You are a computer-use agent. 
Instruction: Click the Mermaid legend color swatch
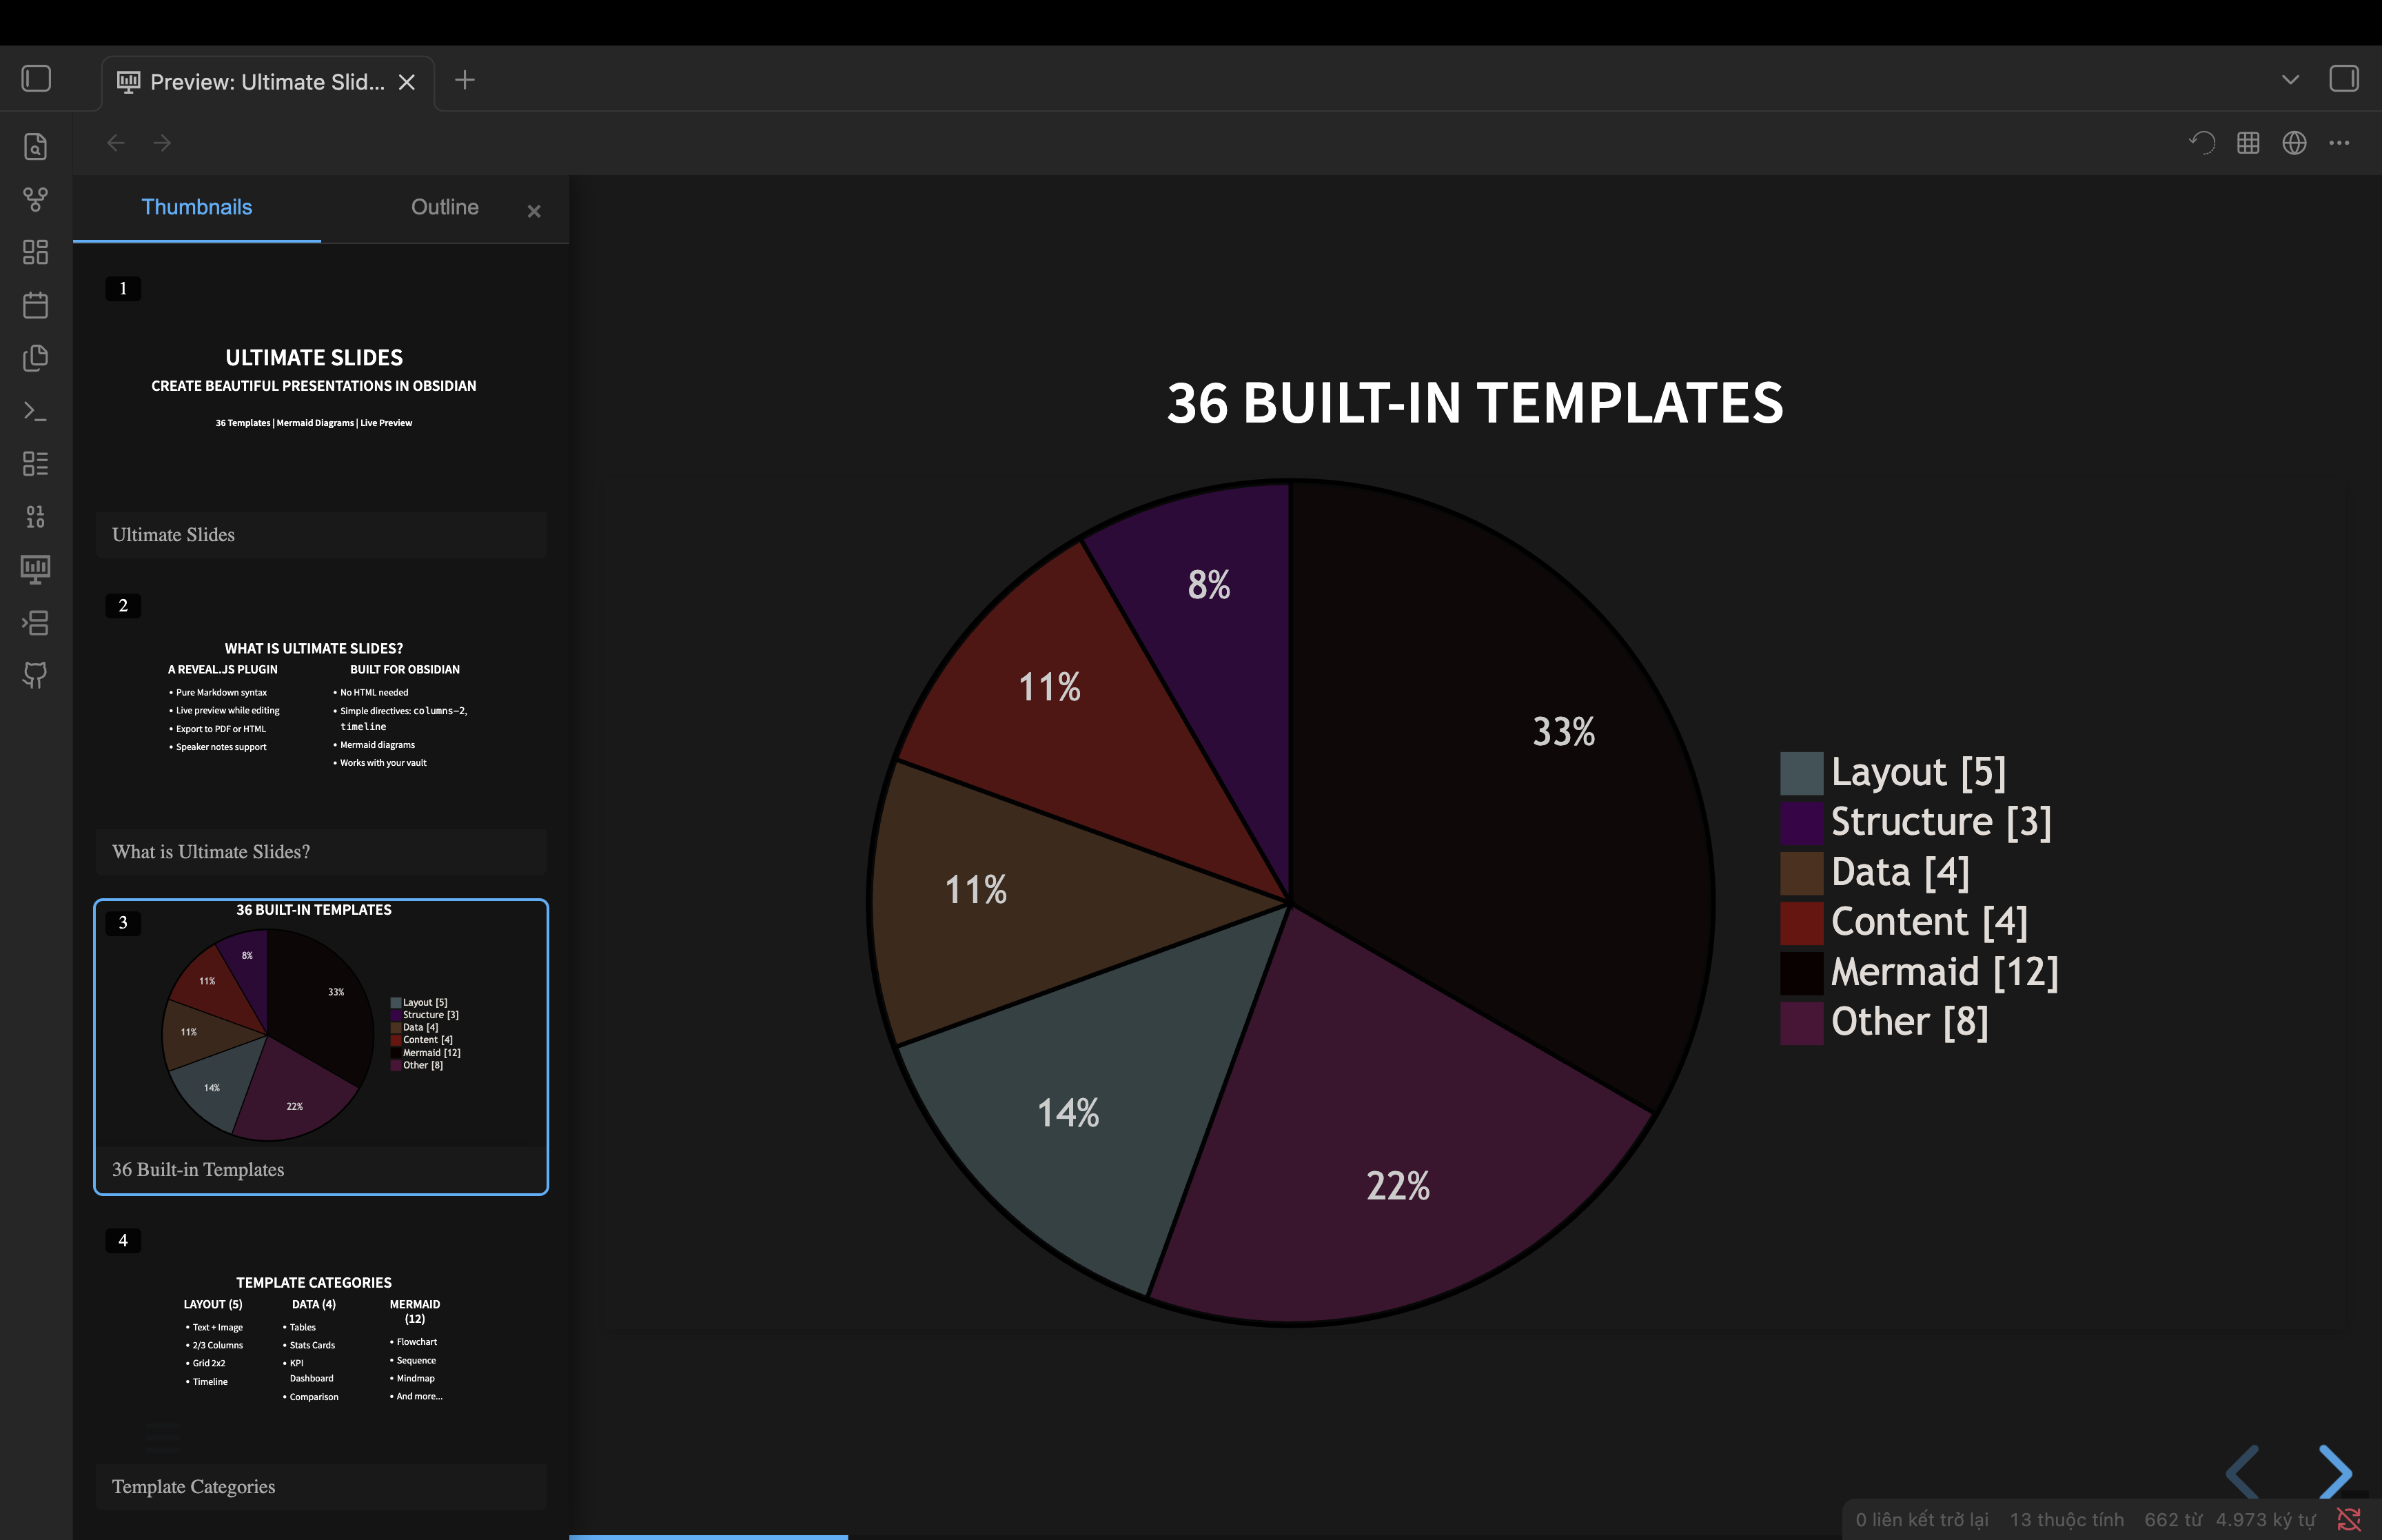(1801, 973)
